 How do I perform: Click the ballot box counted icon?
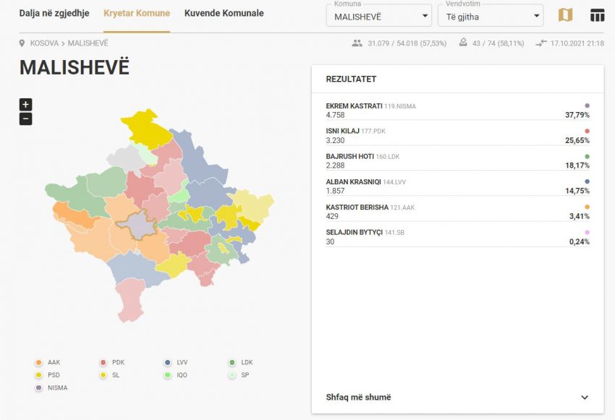click(x=463, y=43)
